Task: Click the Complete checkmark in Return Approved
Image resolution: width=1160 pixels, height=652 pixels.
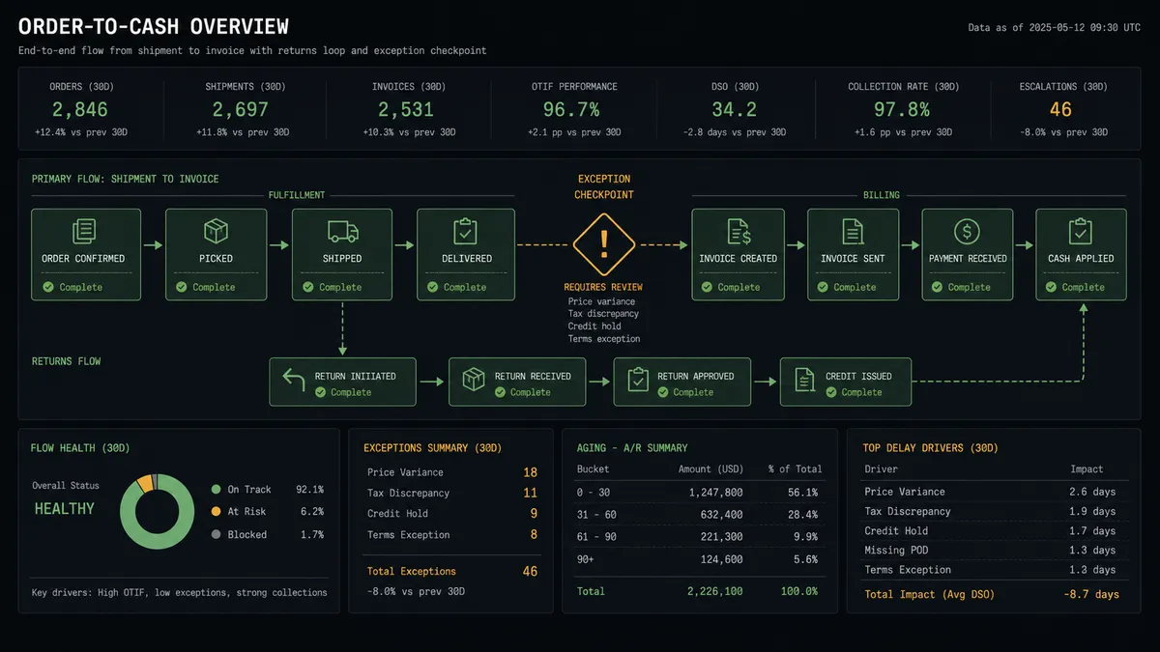Action: 662,392
